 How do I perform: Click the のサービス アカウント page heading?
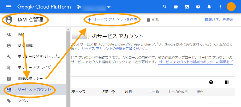tap(116, 36)
